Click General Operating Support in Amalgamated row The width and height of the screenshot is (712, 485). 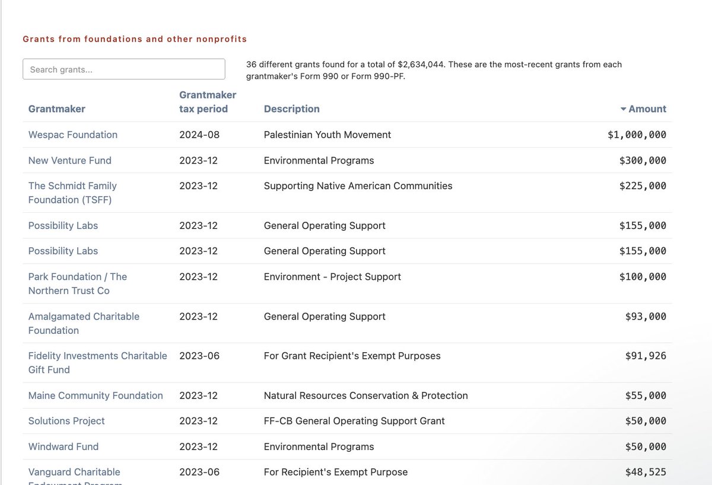(325, 316)
